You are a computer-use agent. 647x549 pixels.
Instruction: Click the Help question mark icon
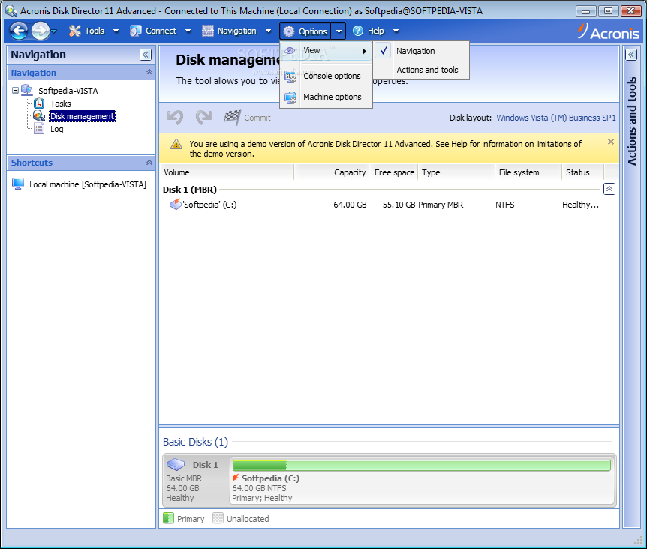[358, 31]
